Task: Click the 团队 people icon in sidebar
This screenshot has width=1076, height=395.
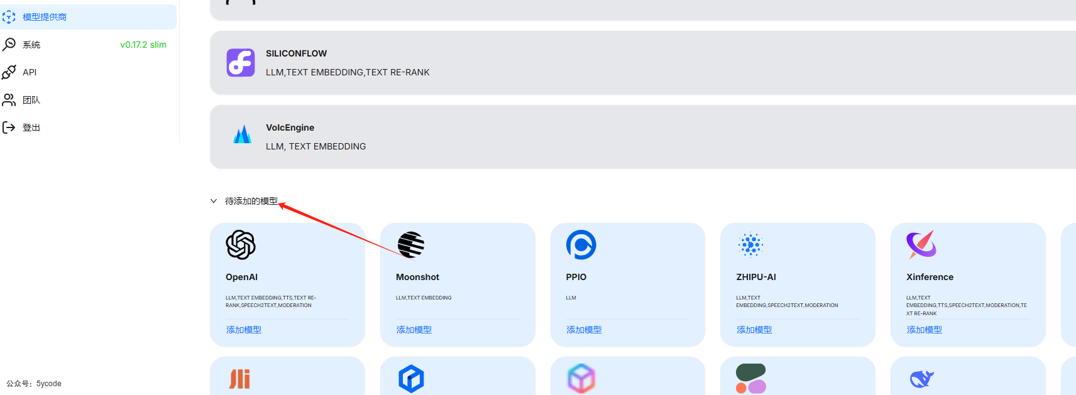Action: coord(9,100)
